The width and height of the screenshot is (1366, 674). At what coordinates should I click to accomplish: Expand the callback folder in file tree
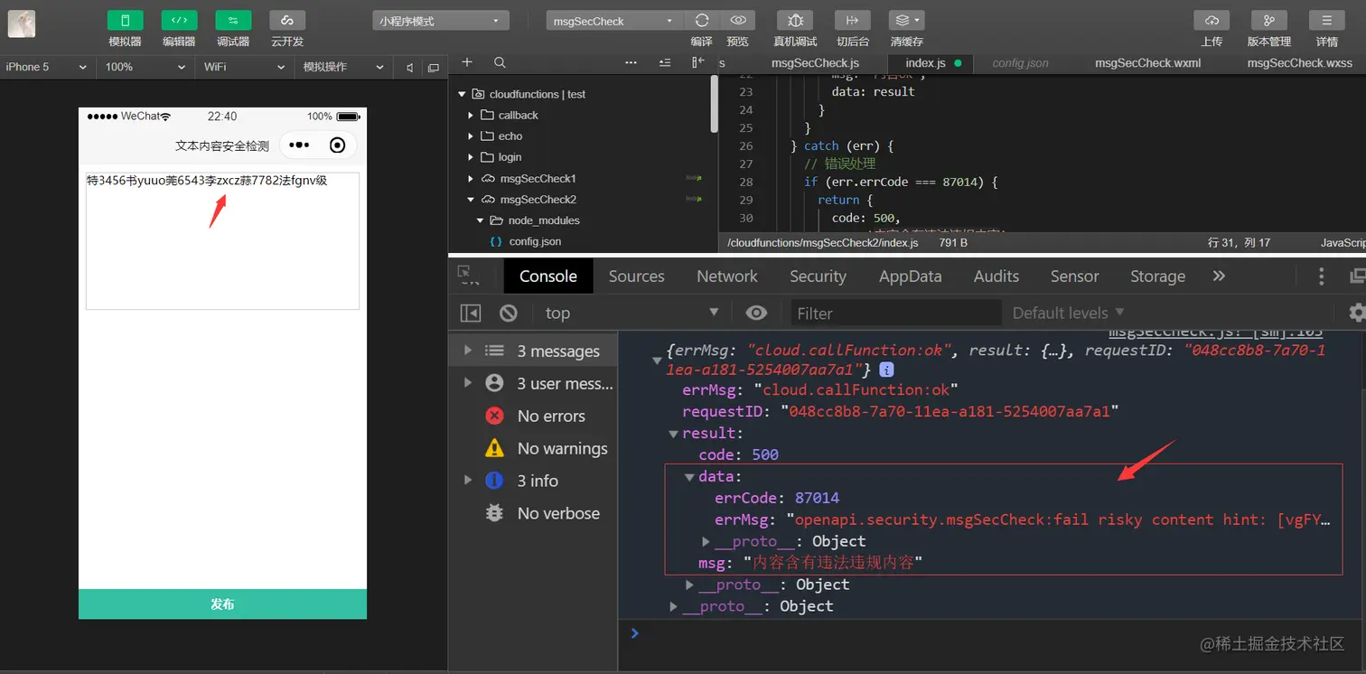518,115
